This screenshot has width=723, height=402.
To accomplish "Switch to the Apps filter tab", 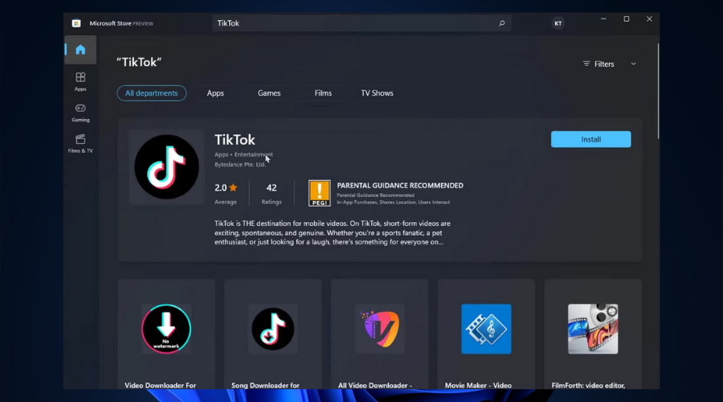I will [215, 93].
